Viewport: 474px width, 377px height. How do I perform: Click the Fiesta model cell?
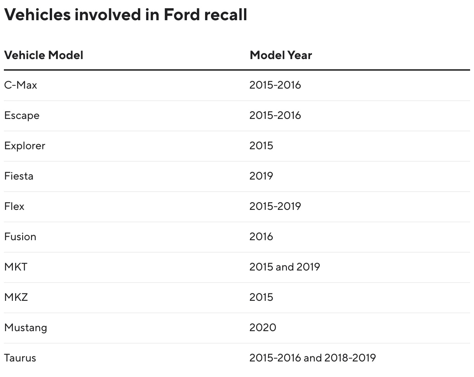[19, 176]
